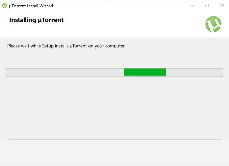Minimize the Install Wizard window

[x=191, y=6]
